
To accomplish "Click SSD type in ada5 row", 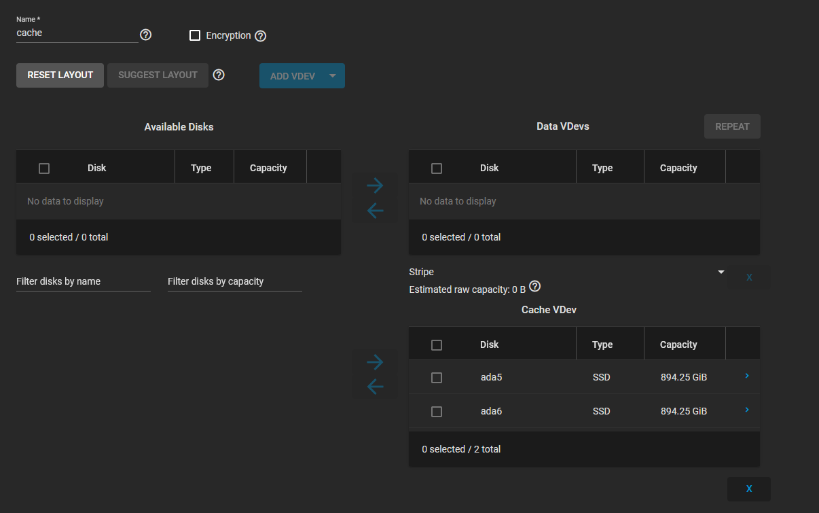I will [601, 377].
